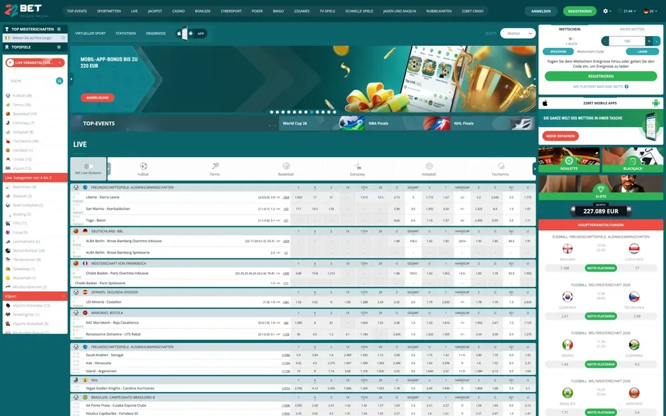666x416 pixels.
Task: Open the Roulette casino tile
Action: (569, 160)
